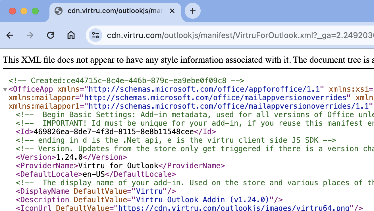The height and width of the screenshot is (211, 374).
Task: Click inside the address bar URL
Action: tap(199, 35)
